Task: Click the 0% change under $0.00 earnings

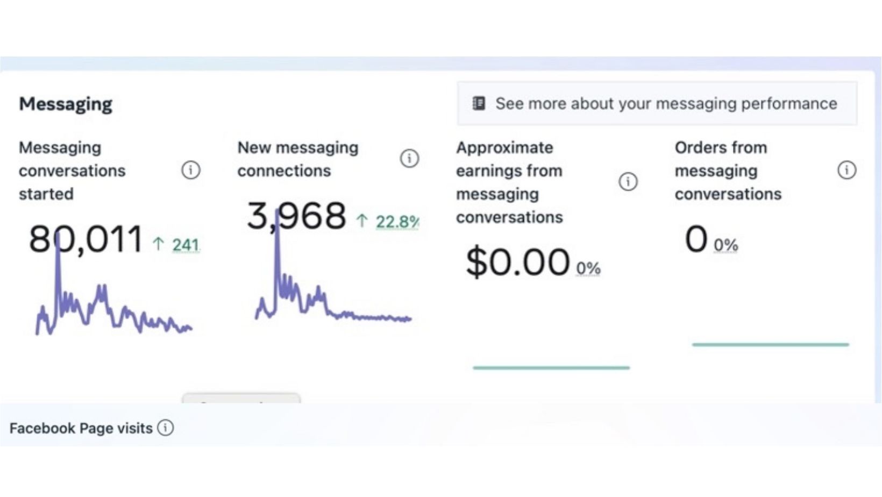Action: coord(588,268)
